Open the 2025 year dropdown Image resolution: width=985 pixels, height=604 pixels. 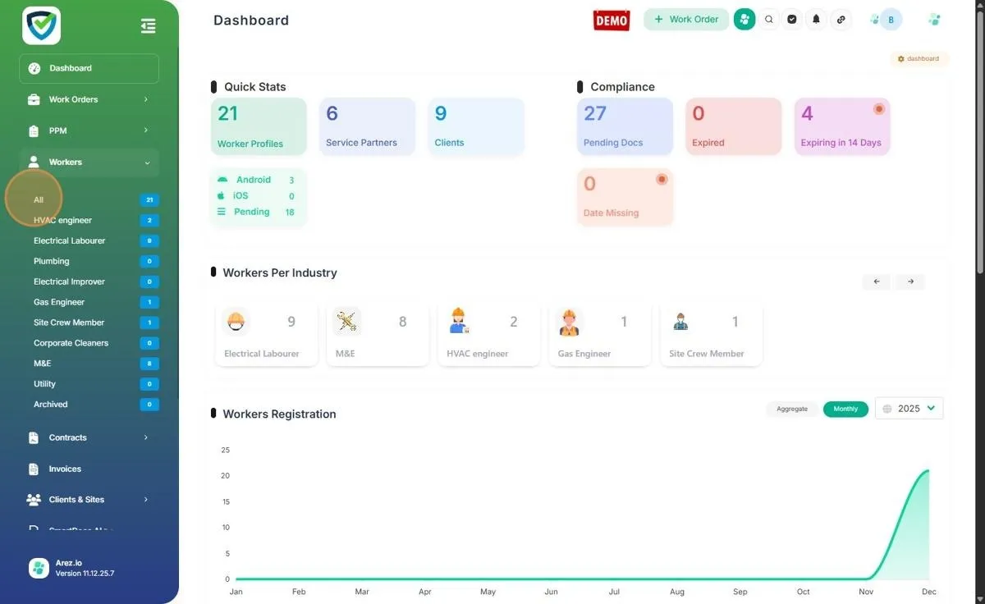pyautogui.click(x=909, y=409)
